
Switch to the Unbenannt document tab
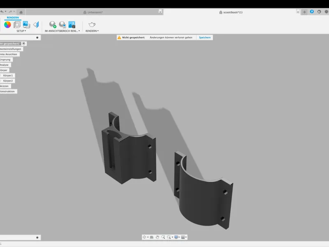(x=95, y=12)
